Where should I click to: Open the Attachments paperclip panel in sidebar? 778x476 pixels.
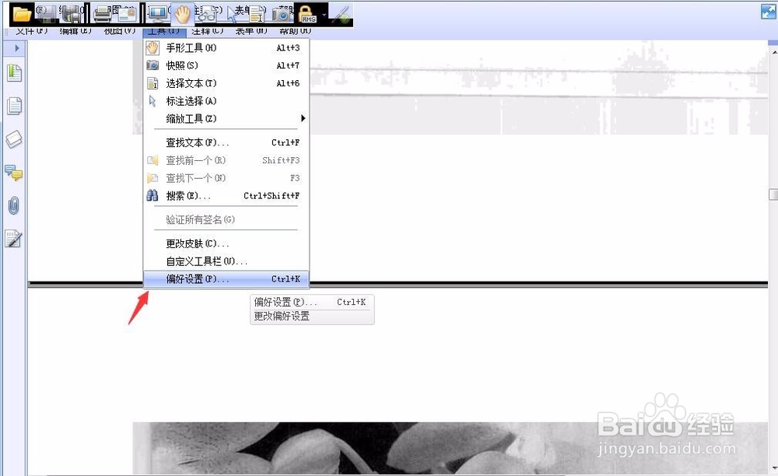pyautogui.click(x=14, y=206)
